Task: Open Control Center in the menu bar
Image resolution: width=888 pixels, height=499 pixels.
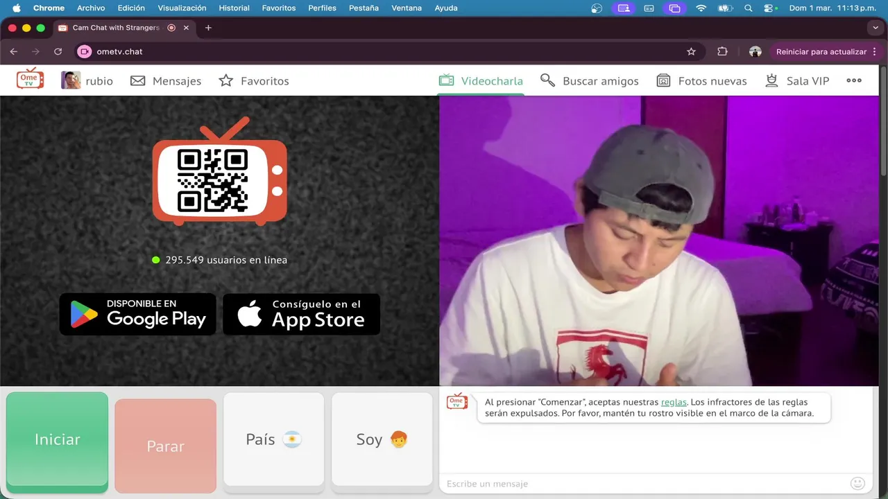Action: coord(769,8)
